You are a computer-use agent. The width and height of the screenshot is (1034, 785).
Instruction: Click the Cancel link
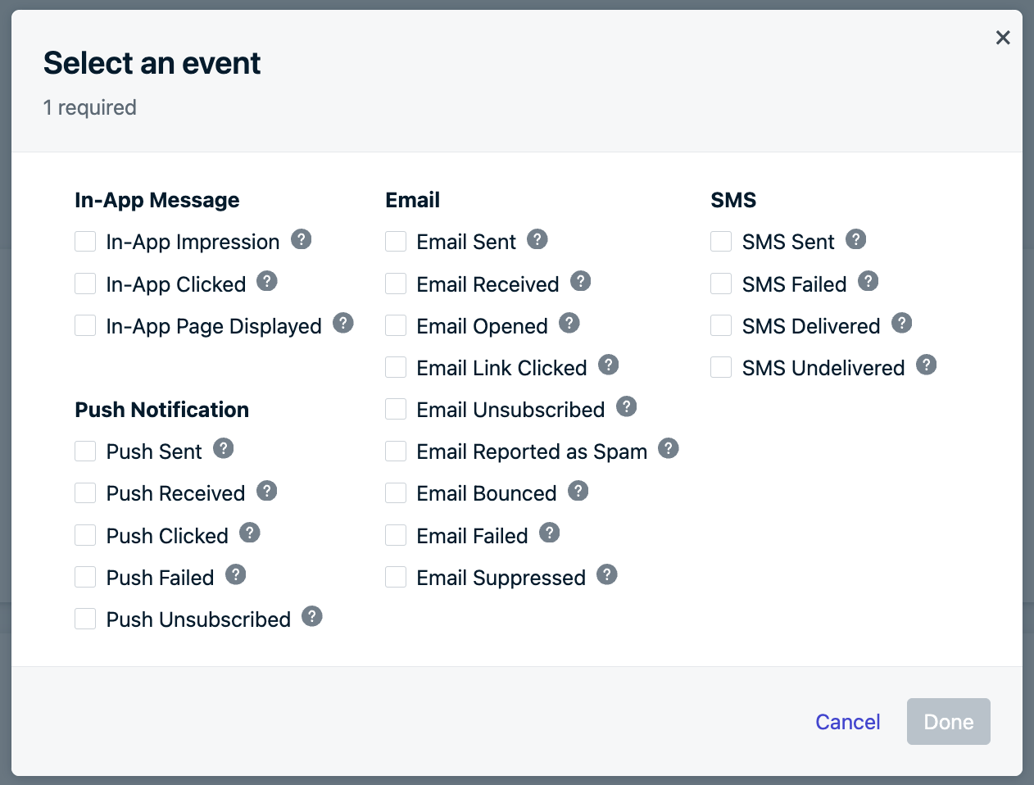pyautogui.click(x=848, y=722)
